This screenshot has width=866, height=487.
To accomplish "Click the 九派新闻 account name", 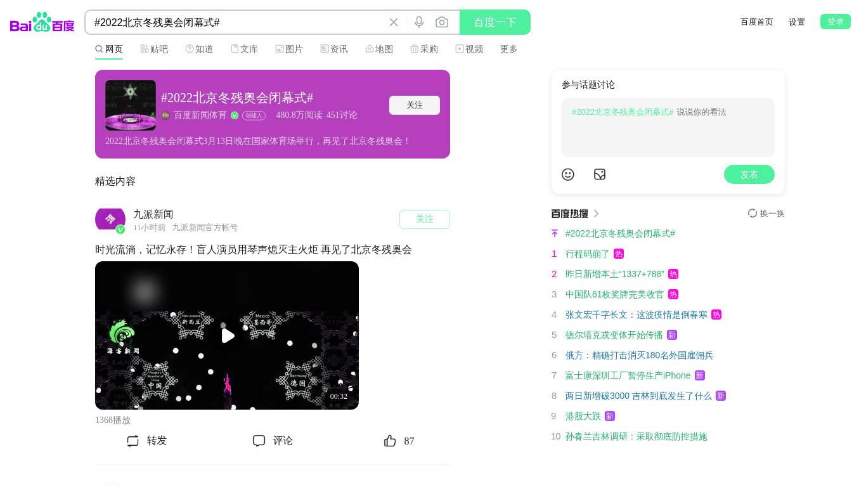I will pos(153,214).
